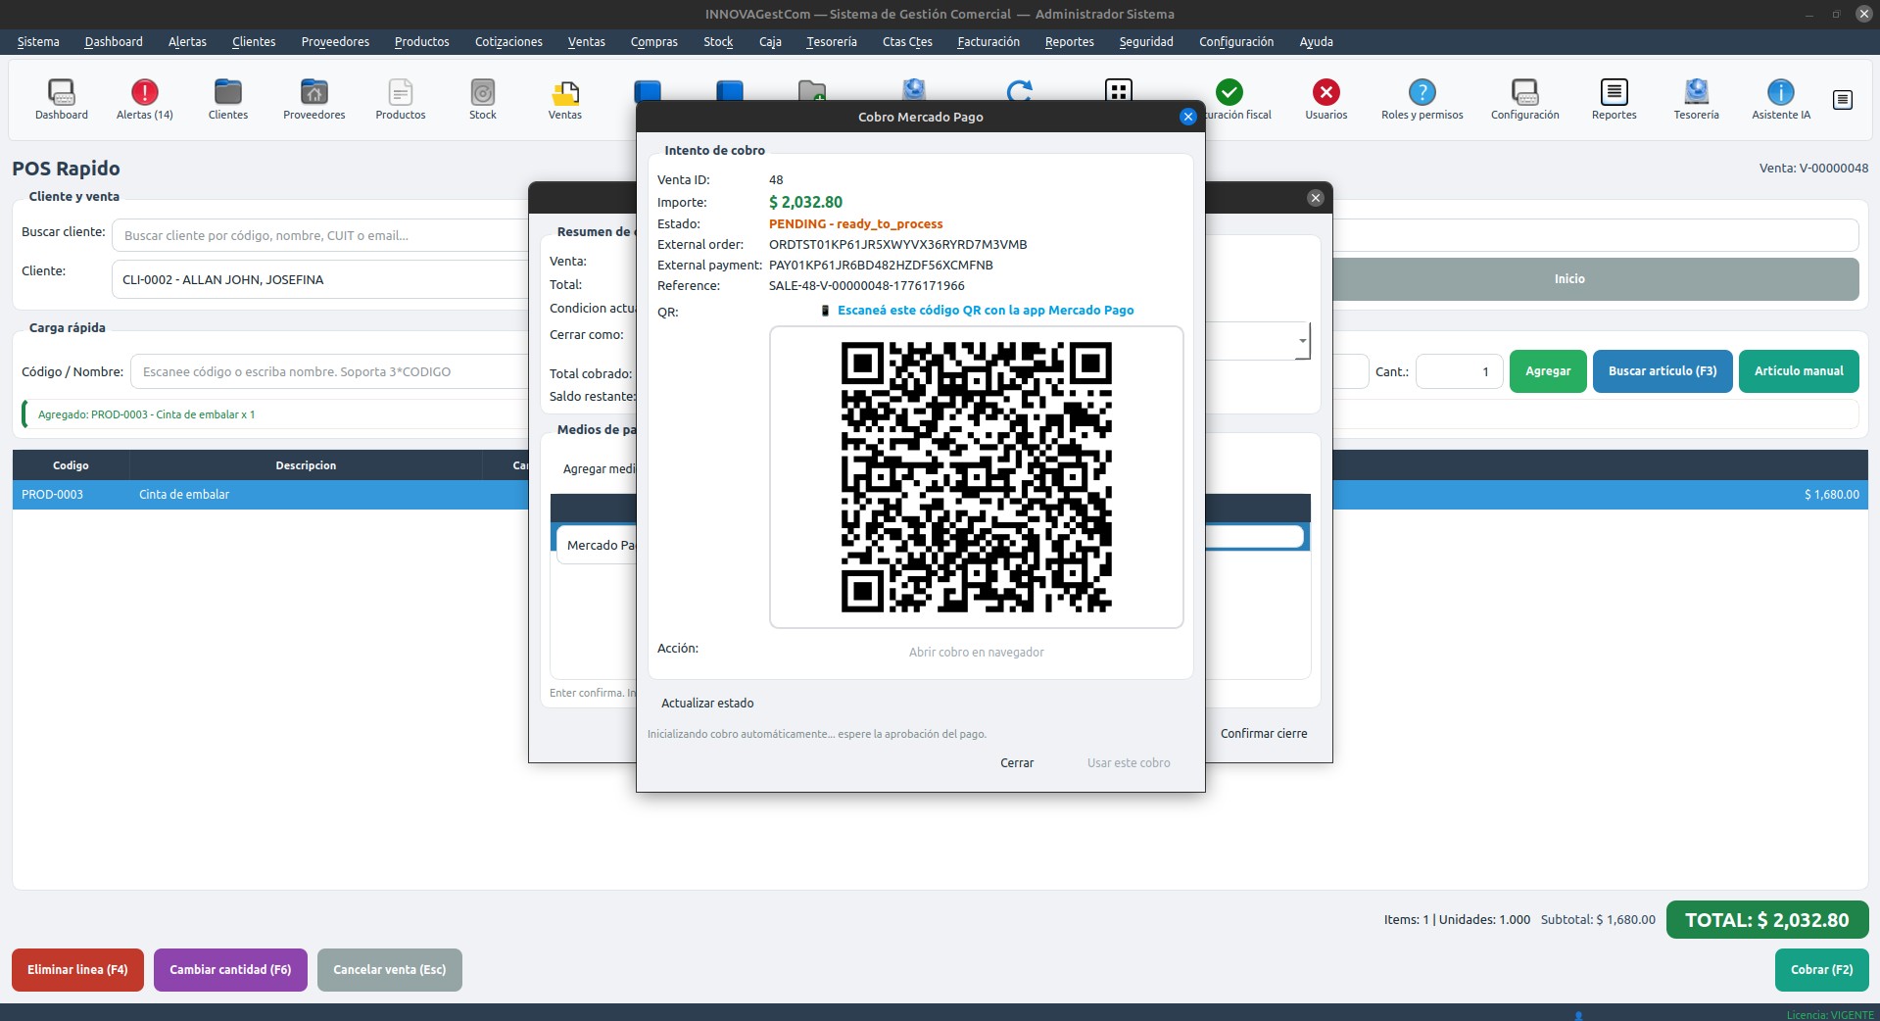Click Cancelar venta (Esc) button
1880x1021 pixels.
pyautogui.click(x=389, y=970)
